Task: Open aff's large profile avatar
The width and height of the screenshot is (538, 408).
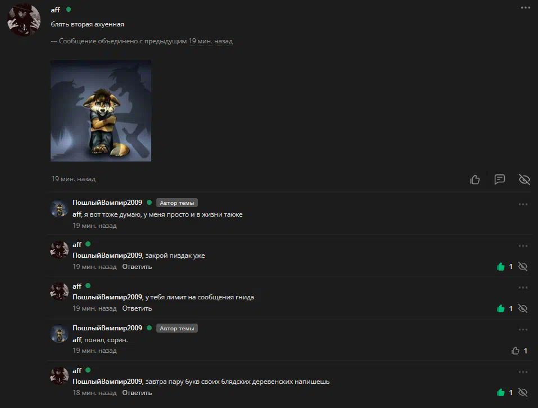Action: (24, 20)
